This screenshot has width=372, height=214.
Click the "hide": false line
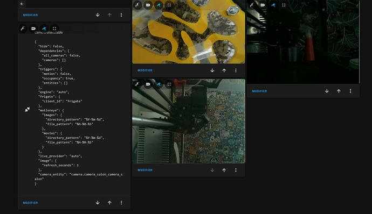pyautogui.click(x=51, y=46)
